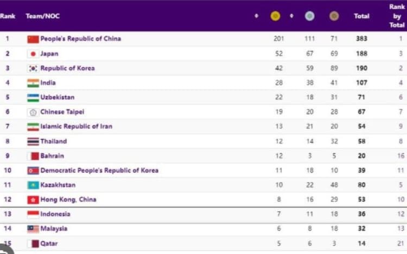Click the Bahrain flag icon

point(33,156)
